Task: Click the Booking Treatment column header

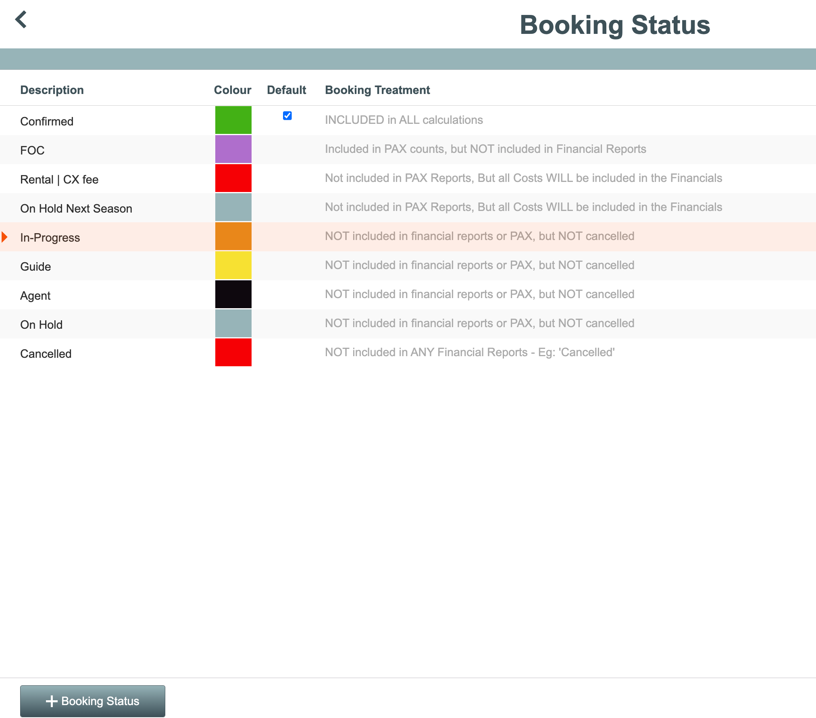Action: tap(377, 90)
